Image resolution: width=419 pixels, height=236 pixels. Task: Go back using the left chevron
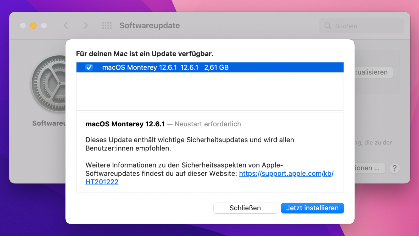tap(66, 25)
